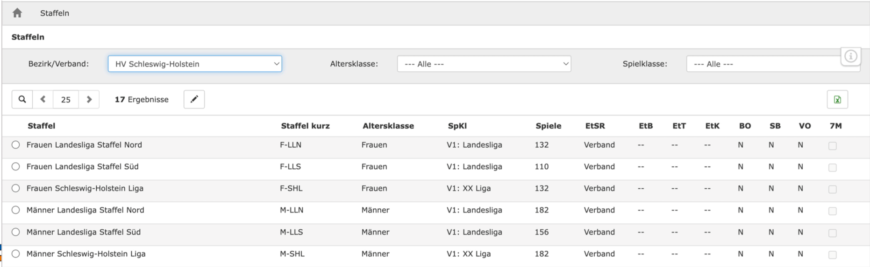The width and height of the screenshot is (870, 267).
Task: Sort by the Staffel column header
Action: click(x=42, y=126)
